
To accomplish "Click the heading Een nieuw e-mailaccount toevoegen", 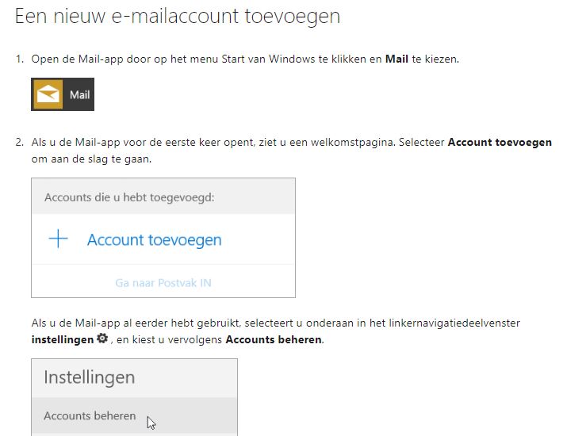I will [178, 17].
